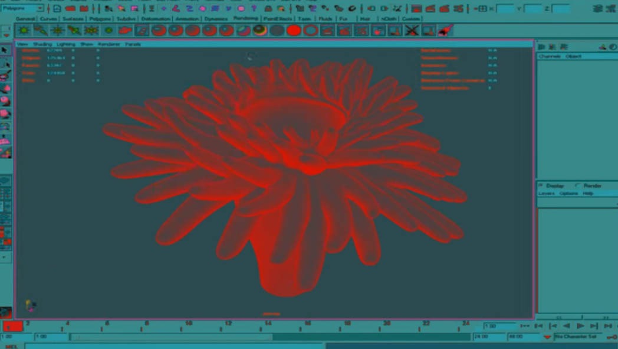Open the Channels menu in channel box
Screen dimensions: 618x349
click(550, 57)
